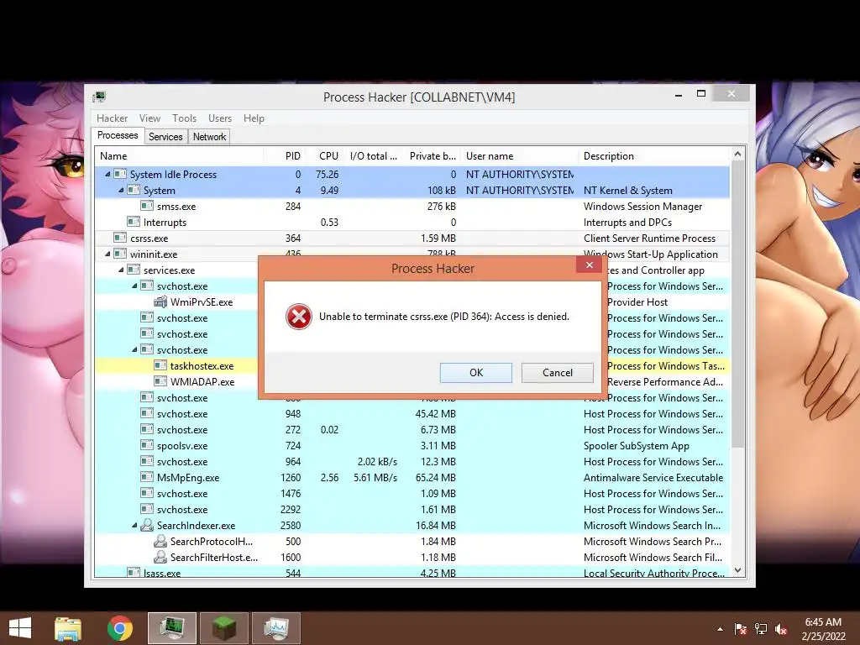Collapse the System Idle Process tree node
Screen dimensions: 860x645
107,175
